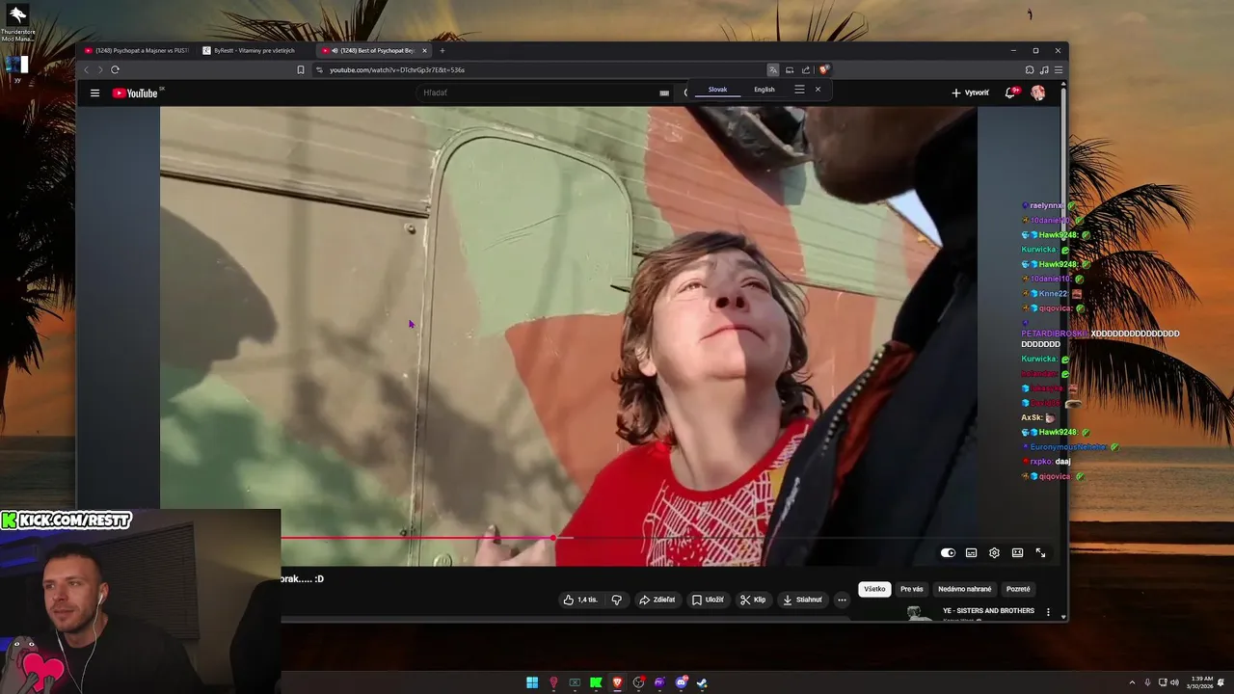Like the video (1,4 tis.)

[x=580, y=600]
